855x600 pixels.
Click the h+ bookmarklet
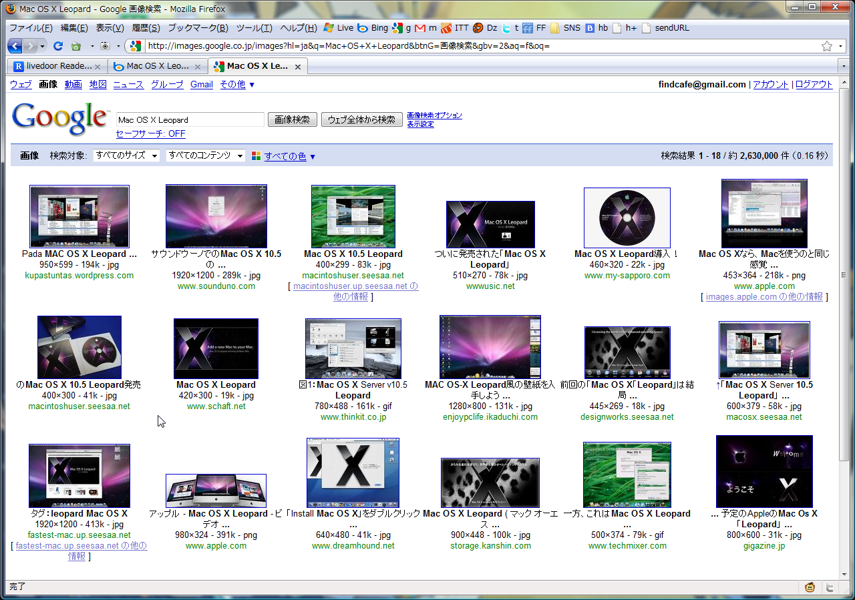point(625,28)
